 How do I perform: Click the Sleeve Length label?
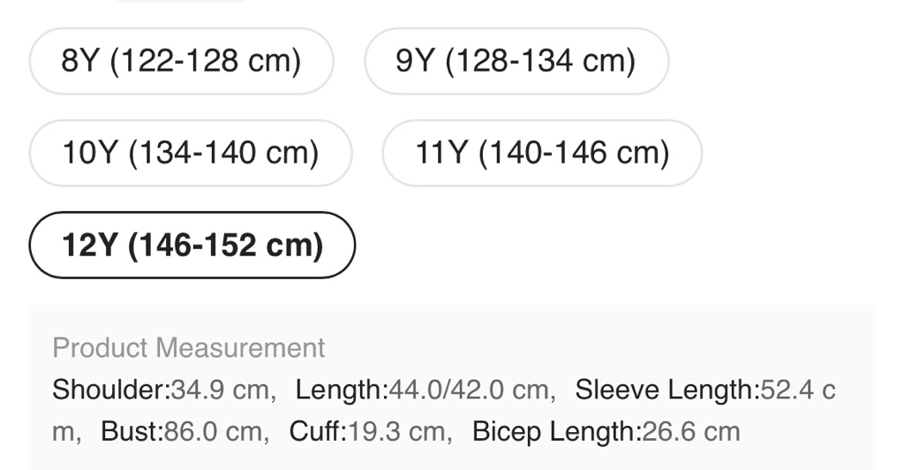(667, 390)
